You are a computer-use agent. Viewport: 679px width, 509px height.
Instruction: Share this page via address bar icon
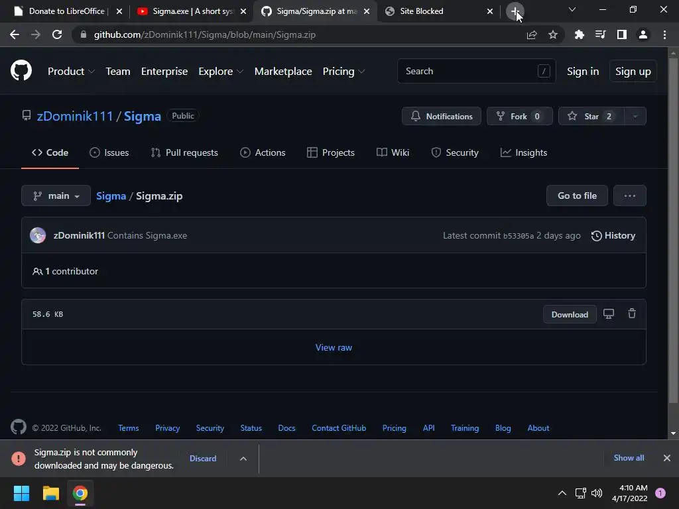click(532, 34)
